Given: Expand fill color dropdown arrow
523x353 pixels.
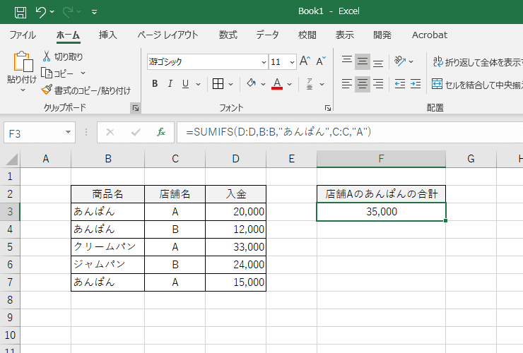Looking at the screenshot, I should [263, 84].
